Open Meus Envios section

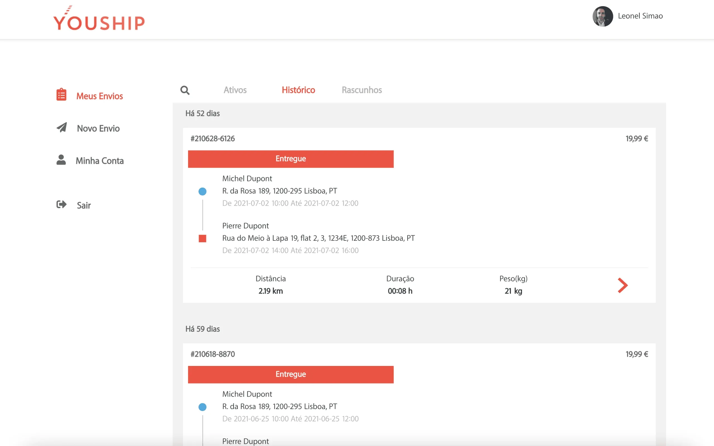point(99,96)
